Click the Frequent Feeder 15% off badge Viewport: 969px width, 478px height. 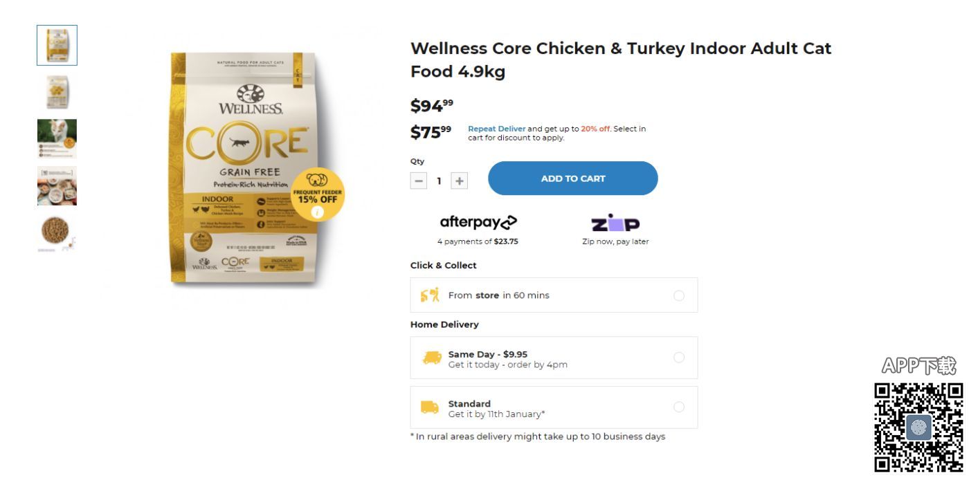[318, 193]
